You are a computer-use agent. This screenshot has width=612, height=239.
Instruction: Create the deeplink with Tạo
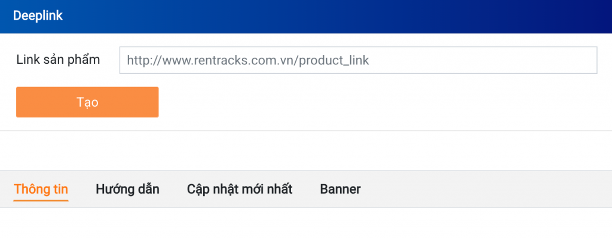coord(87,102)
